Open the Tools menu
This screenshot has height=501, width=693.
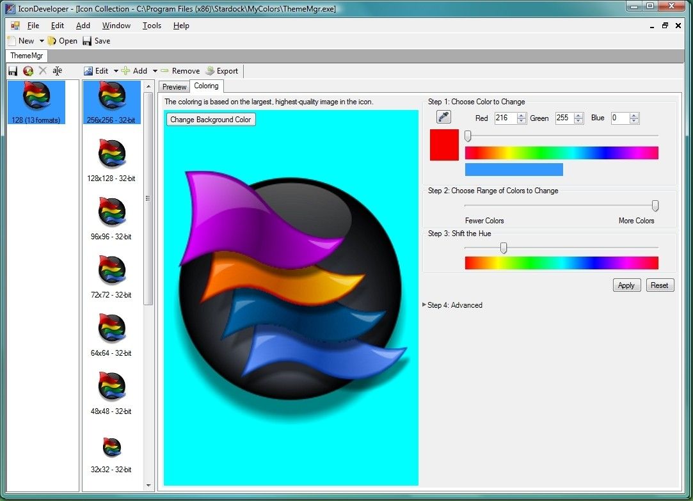(x=152, y=26)
